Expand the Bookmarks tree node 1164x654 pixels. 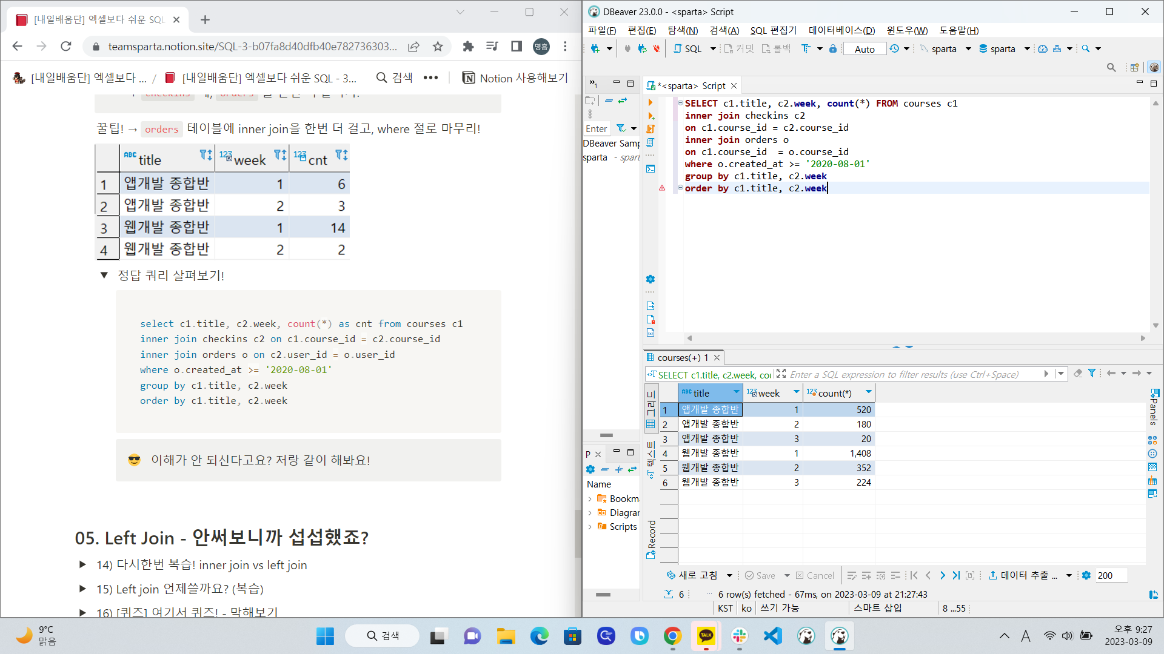tap(590, 499)
